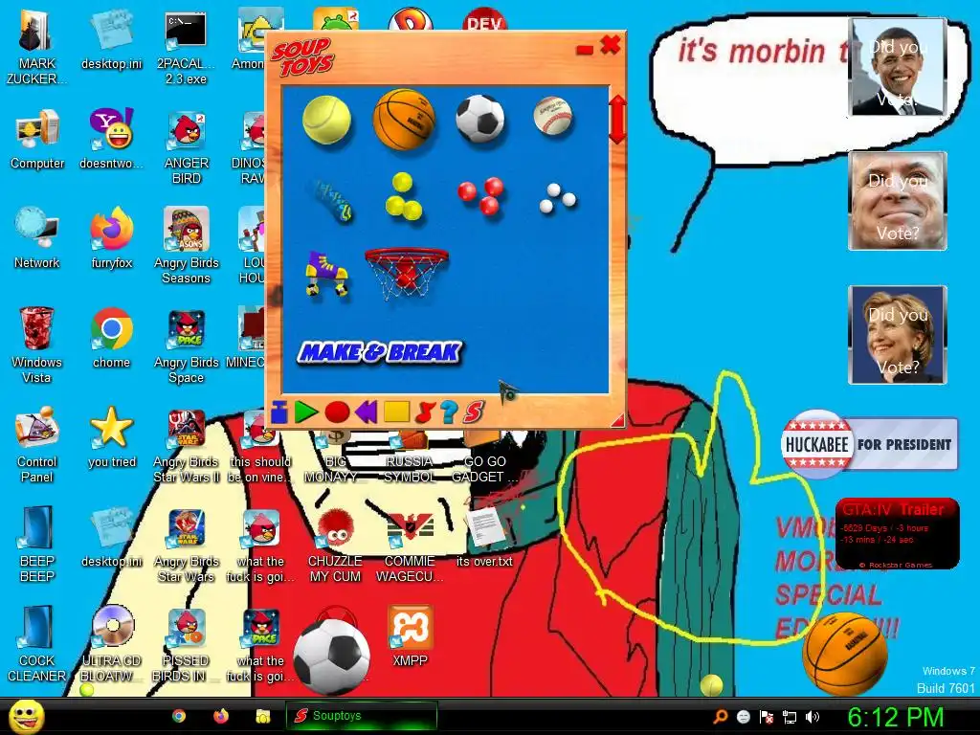980x735 pixels.
Task: Select the furryfox Firefox icon
Action: click(x=111, y=238)
